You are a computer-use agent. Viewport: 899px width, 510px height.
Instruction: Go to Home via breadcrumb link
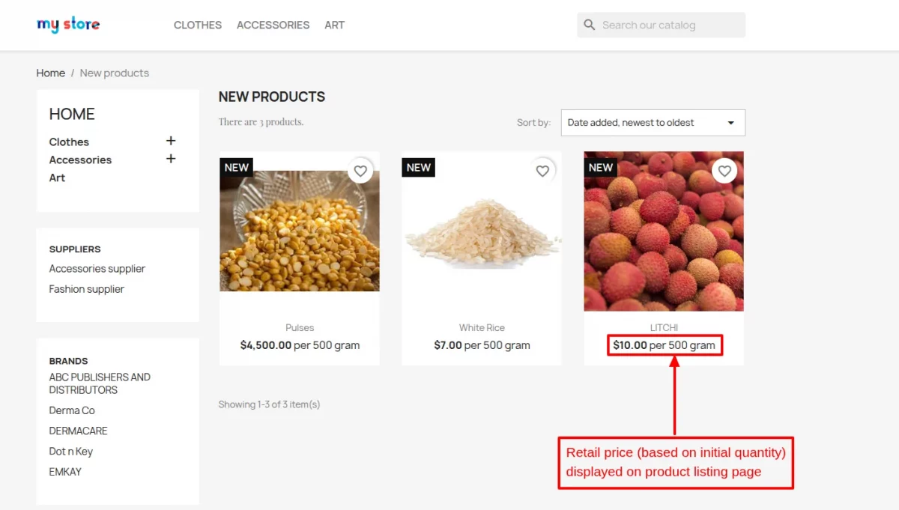[x=50, y=73]
